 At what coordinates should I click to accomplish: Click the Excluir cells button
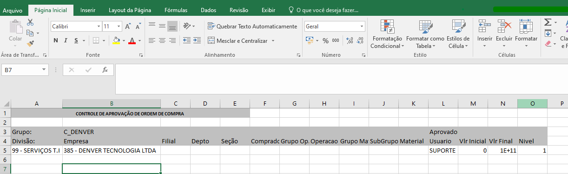click(x=504, y=33)
